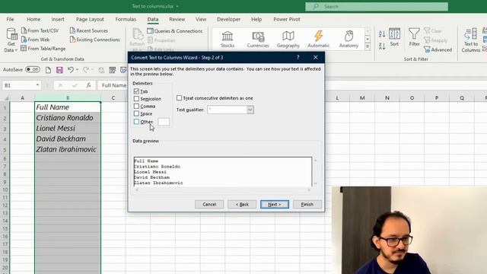Image resolution: width=487 pixels, height=274 pixels.
Task: Switch to the Page Layout tab
Action: point(90,19)
